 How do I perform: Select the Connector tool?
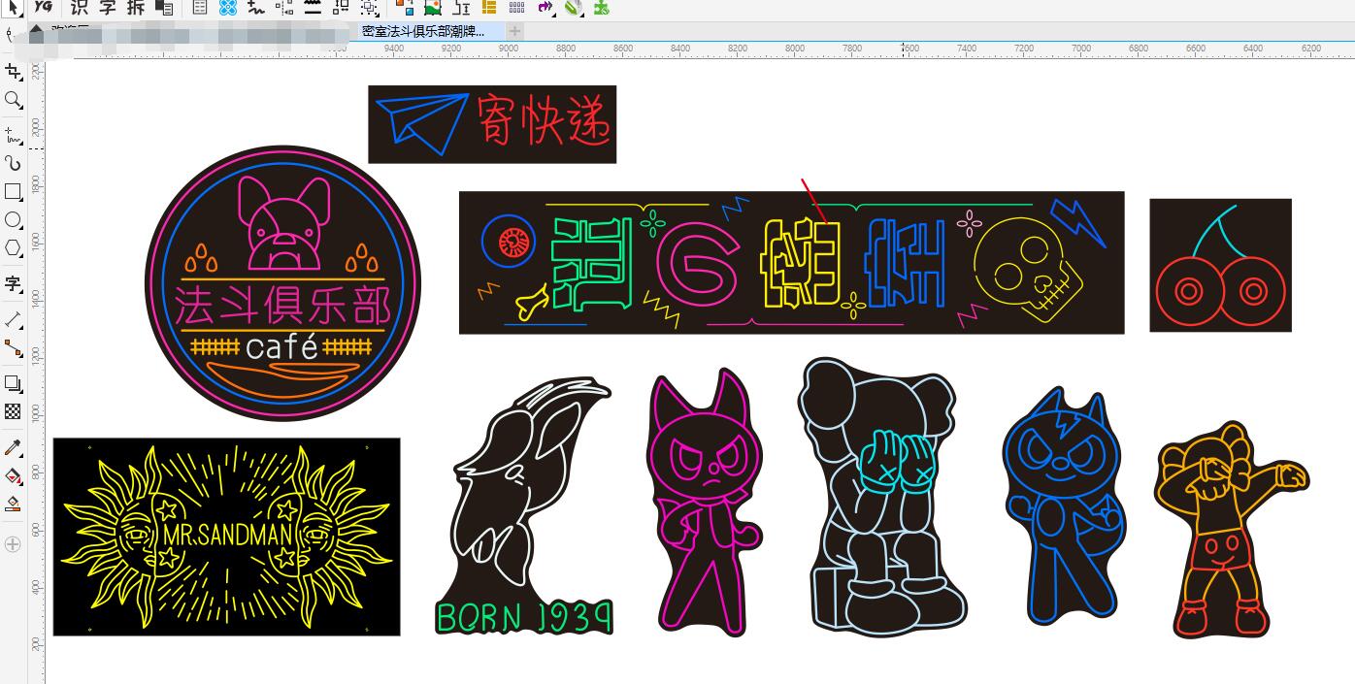pyautogui.click(x=13, y=347)
